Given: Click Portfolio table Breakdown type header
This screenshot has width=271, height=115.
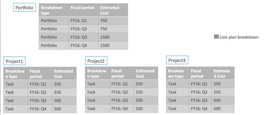Looking at the screenshot, I should pyautogui.click(x=54, y=10).
